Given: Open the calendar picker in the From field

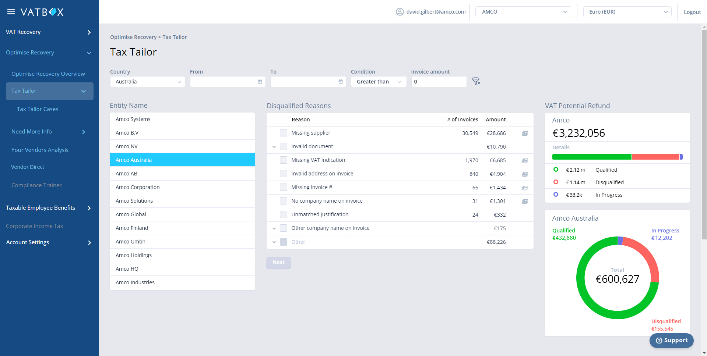Looking at the screenshot, I should 260,81.
